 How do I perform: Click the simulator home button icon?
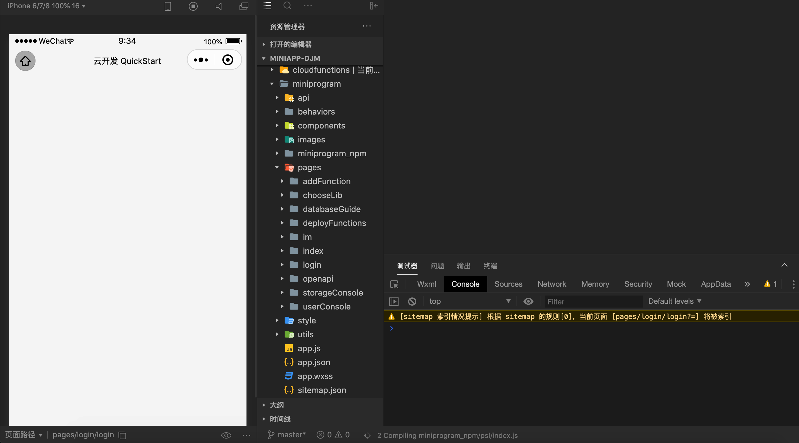coord(25,61)
